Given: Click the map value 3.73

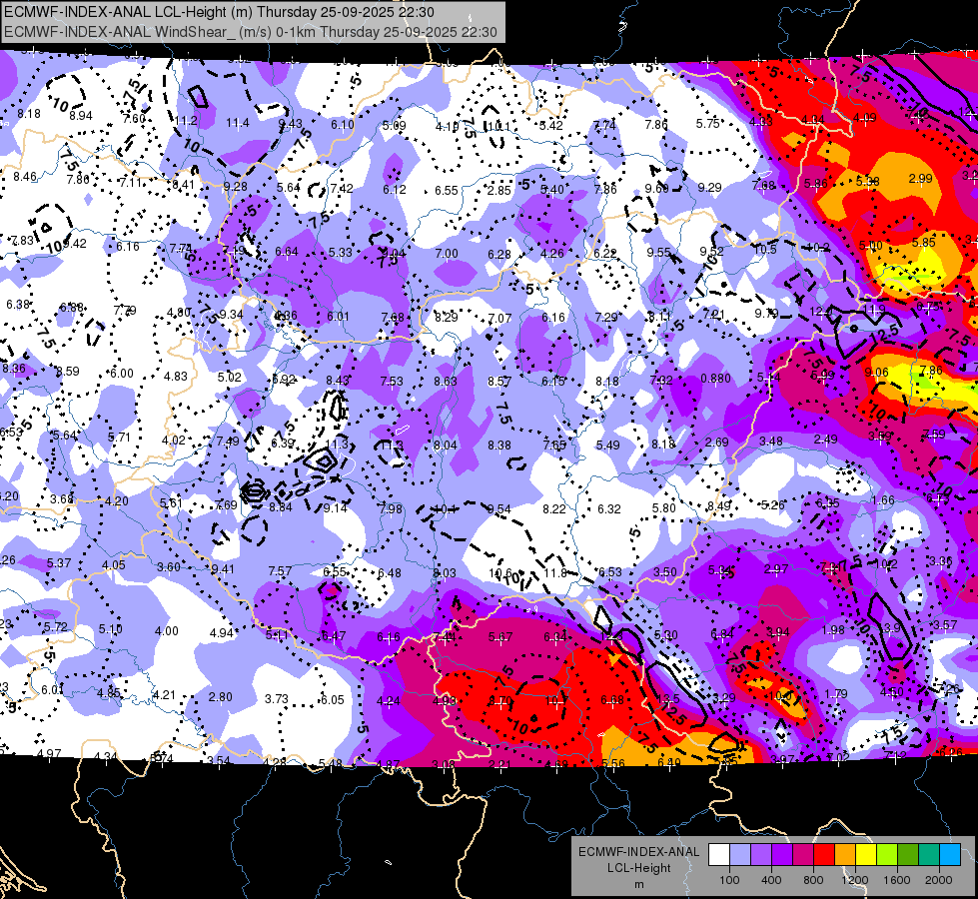Looking at the screenshot, I should 277,699.
